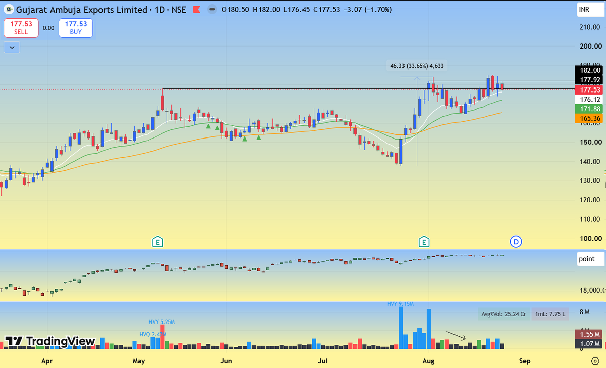Image resolution: width=606 pixels, height=368 pixels.
Task: Click the 182.00 price label
Action: [x=589, y=70]
